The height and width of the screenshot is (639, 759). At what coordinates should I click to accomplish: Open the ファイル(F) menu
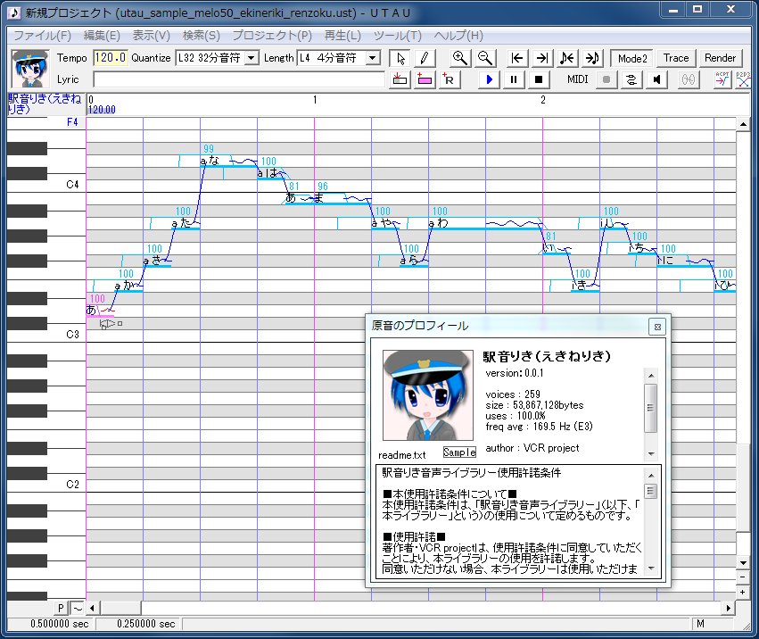(42, 36)
